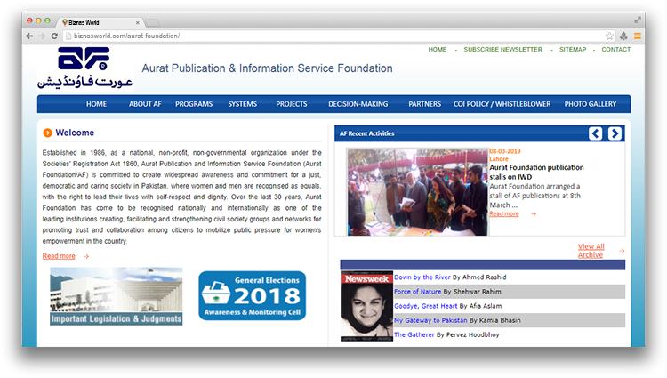Reload the page with the refresh icon

54,36
